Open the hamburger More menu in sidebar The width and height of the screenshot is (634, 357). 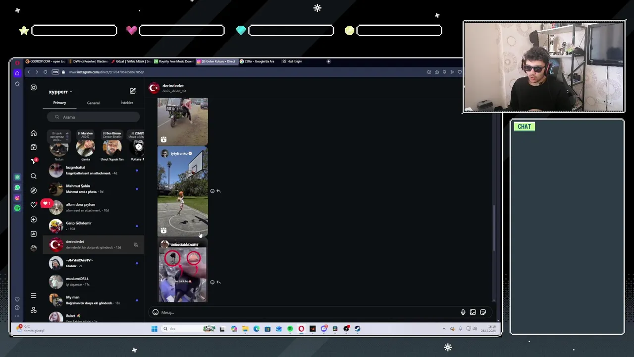[34, 296]
